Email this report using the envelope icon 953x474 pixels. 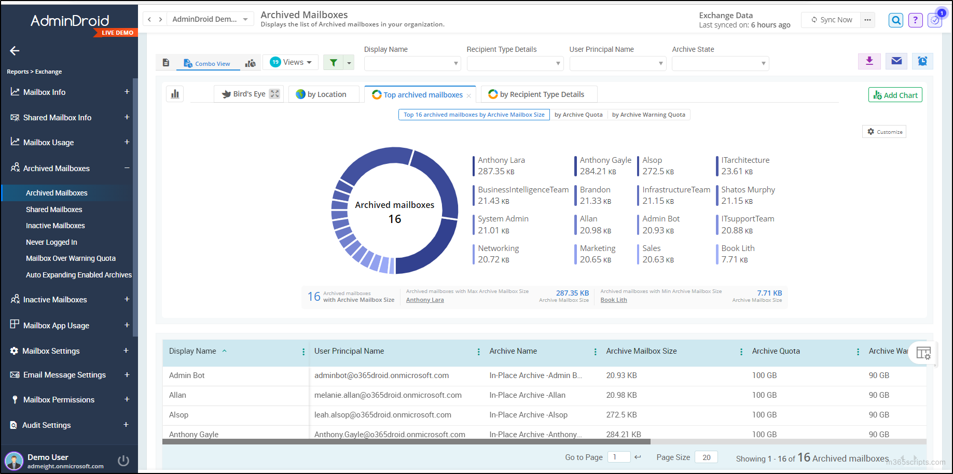pos(896,61)
